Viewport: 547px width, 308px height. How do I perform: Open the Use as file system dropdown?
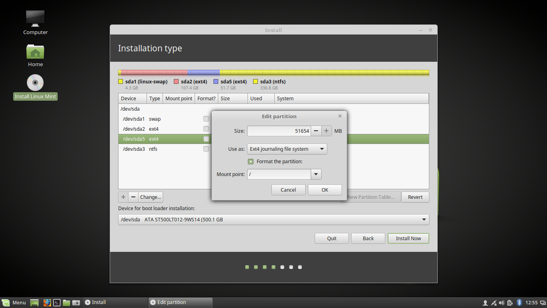click(287, 149)
